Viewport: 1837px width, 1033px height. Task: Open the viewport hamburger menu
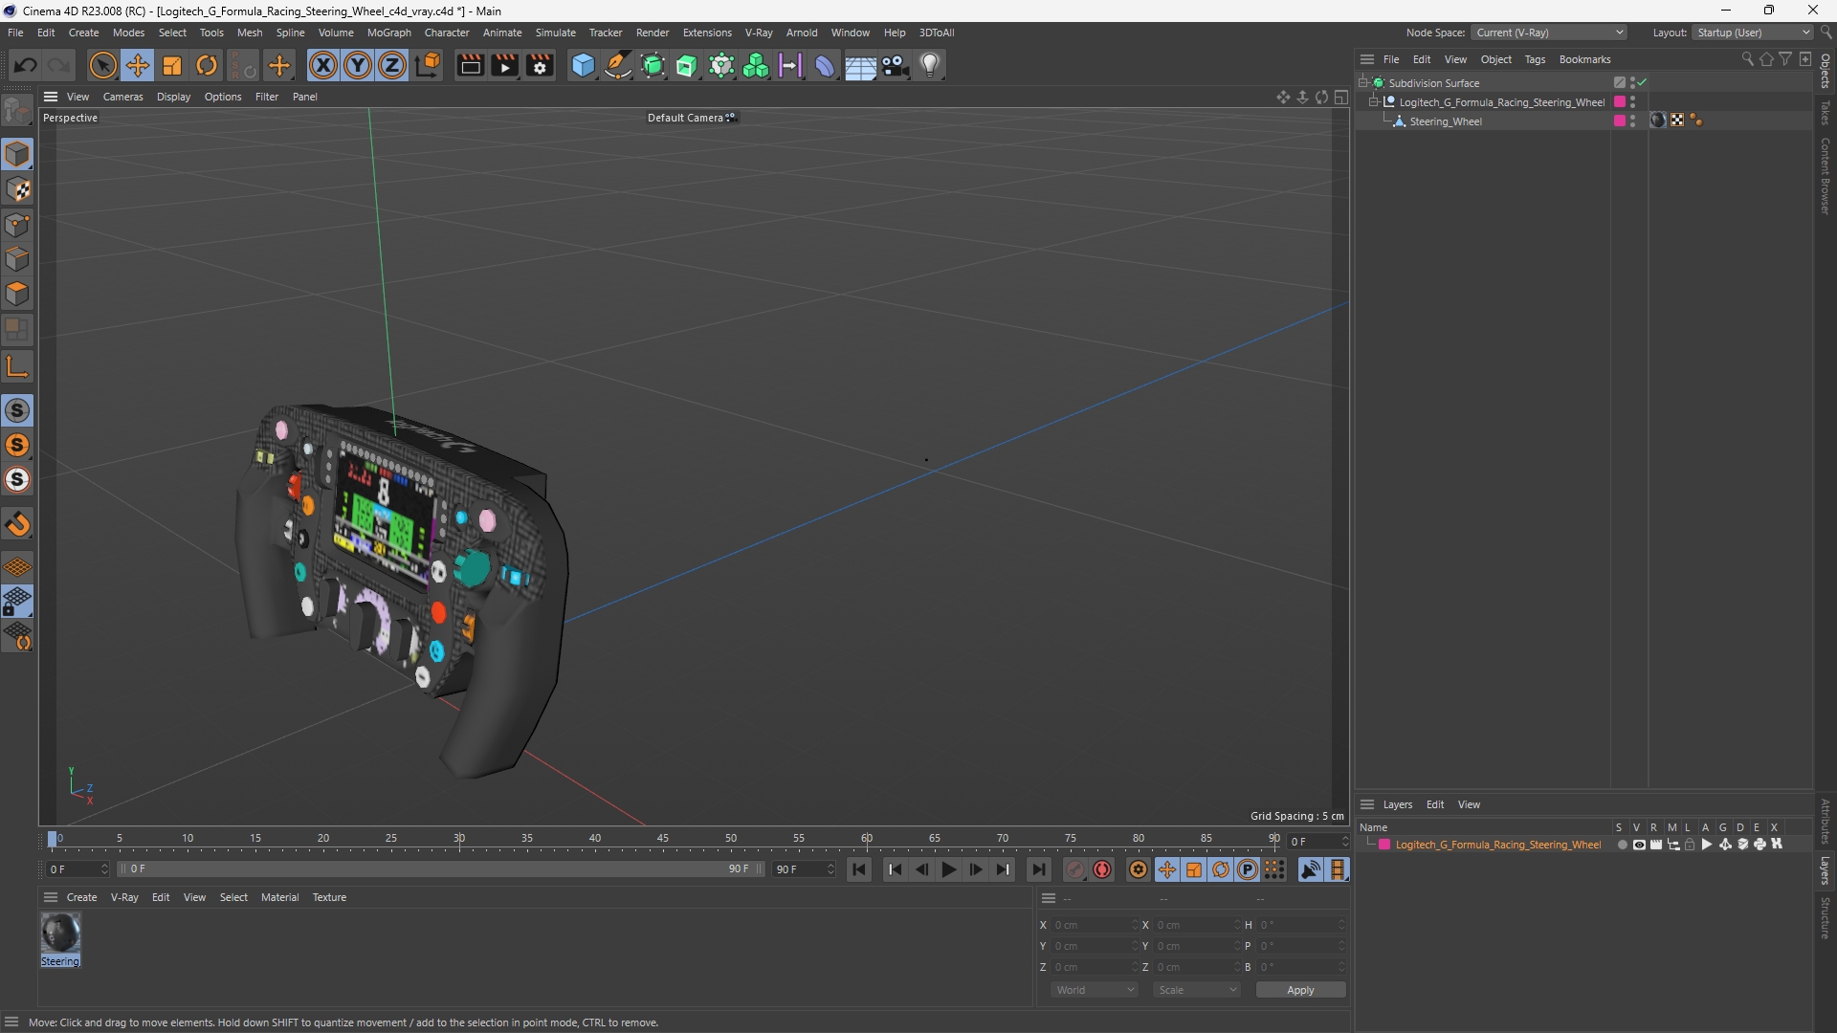coord(51,97)
